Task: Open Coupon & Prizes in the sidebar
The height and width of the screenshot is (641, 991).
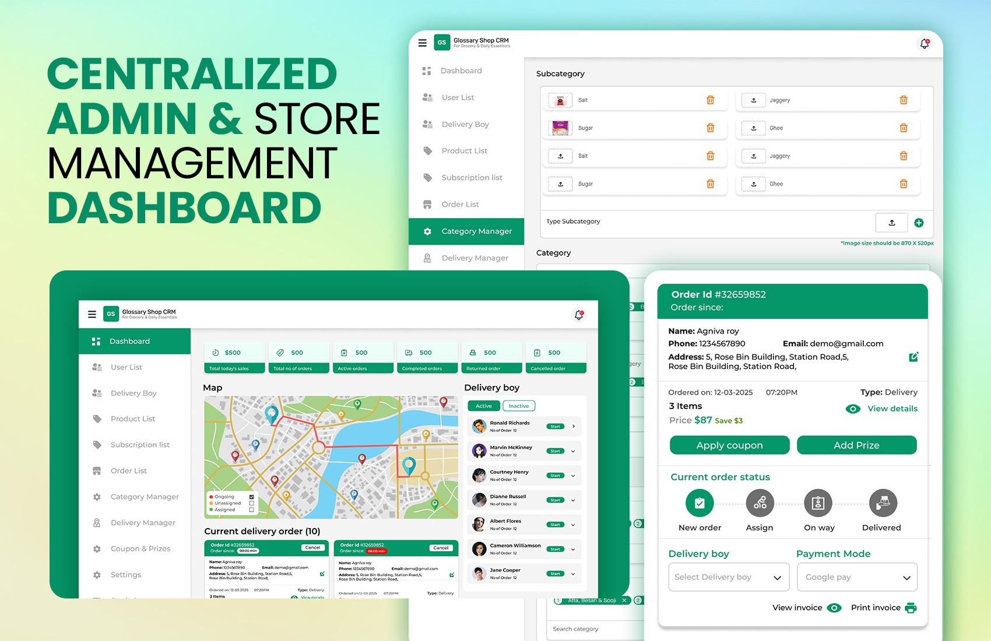Action: pyautogui.click(x=140, y=549)
